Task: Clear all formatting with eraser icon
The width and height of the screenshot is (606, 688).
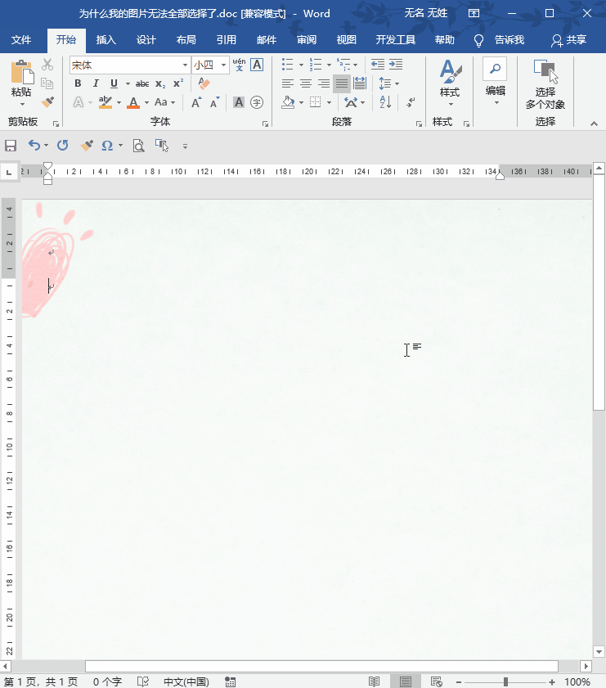Action: tap(204, 83)
